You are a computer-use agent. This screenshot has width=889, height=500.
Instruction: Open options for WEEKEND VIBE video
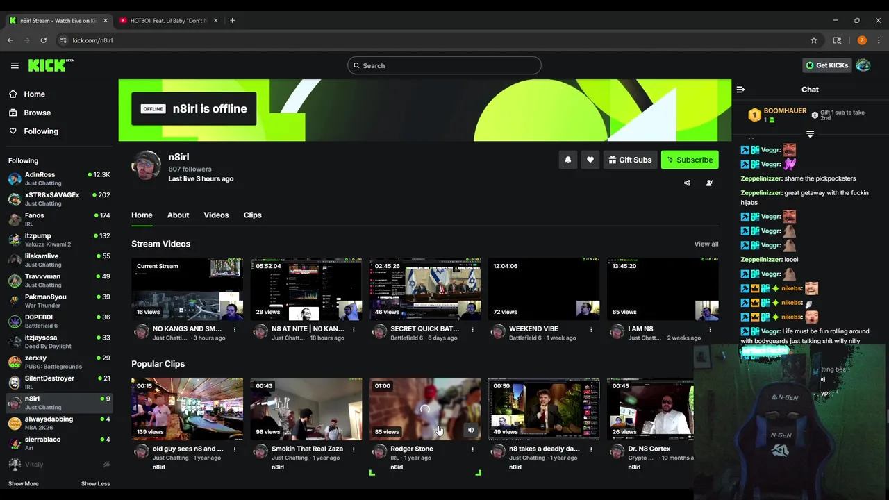pyautogui.click(x=591, y=329)
